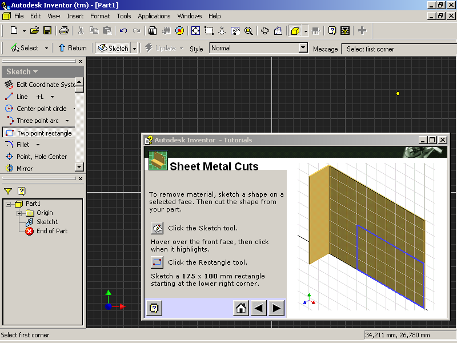The width and height of the screenshot is (457, 343).
Task: Click the sketch panel scroll up arrow
Action: (x=79, y=82)
